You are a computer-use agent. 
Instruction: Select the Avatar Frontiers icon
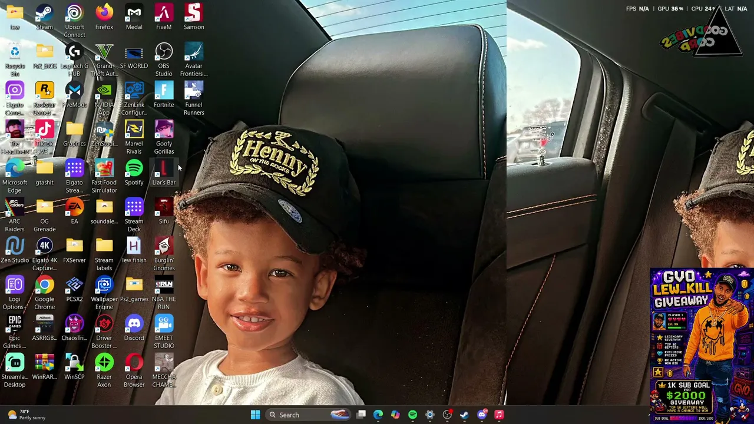pos(194,59)
